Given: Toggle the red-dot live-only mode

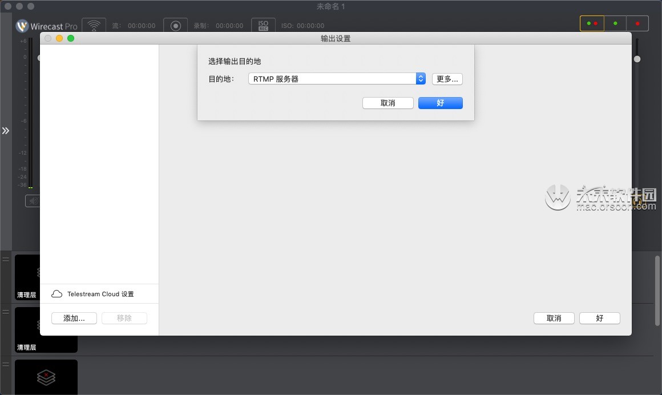Looking at the screenshot, I should pyautogui.click(x=637, y=23).
